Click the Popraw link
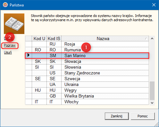Viewport: 159px width, 127px height. point(10,46)
